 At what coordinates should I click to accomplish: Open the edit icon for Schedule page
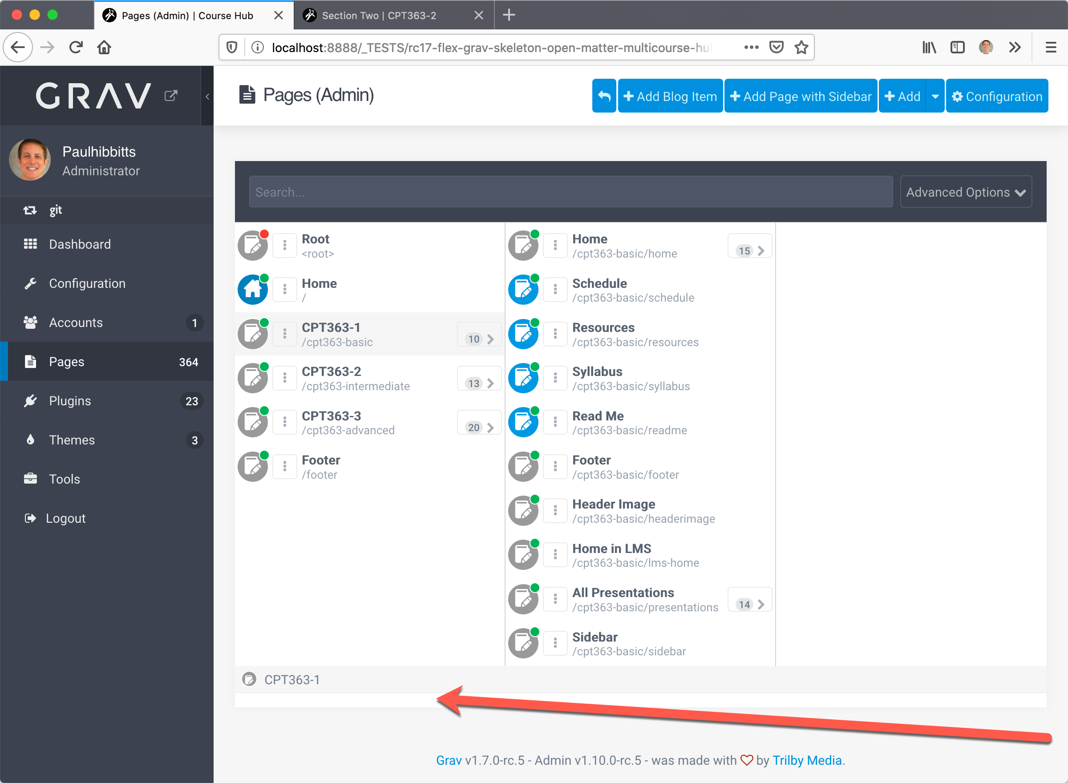coord(523,289)
